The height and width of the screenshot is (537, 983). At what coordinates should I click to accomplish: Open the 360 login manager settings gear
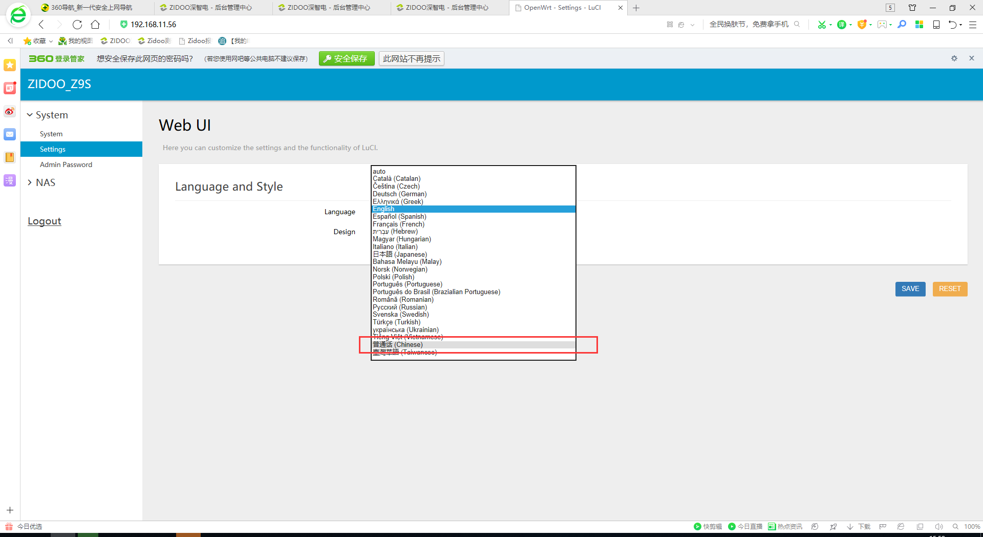tap(954, 58)
